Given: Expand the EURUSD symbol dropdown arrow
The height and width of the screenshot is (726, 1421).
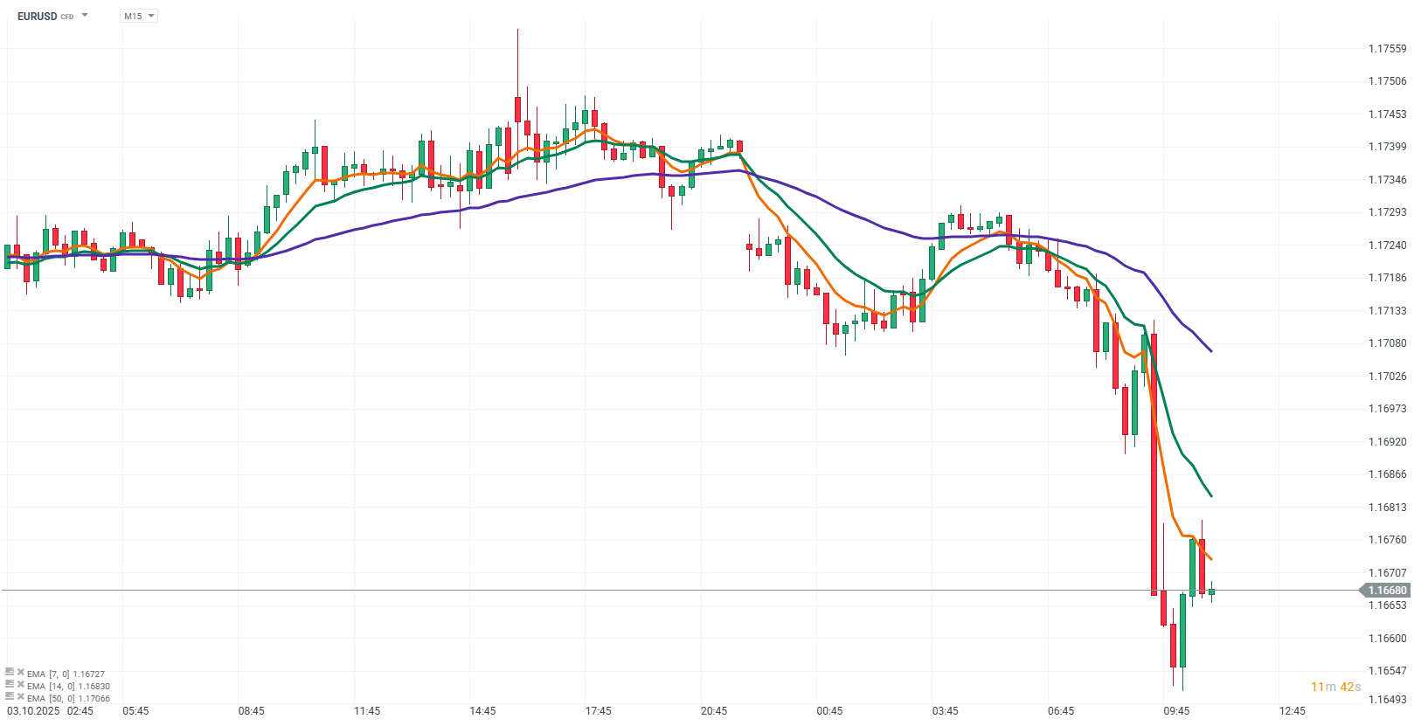Looking at the screenshot, I should pos(85,16).
